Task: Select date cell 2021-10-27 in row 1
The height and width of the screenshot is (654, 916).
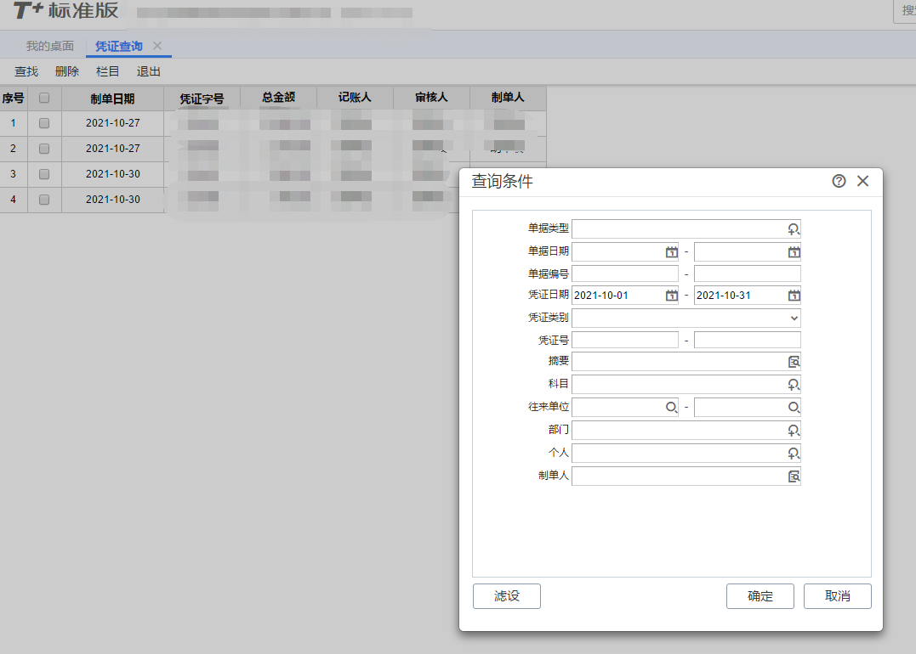Action: (x=113, y=123)
